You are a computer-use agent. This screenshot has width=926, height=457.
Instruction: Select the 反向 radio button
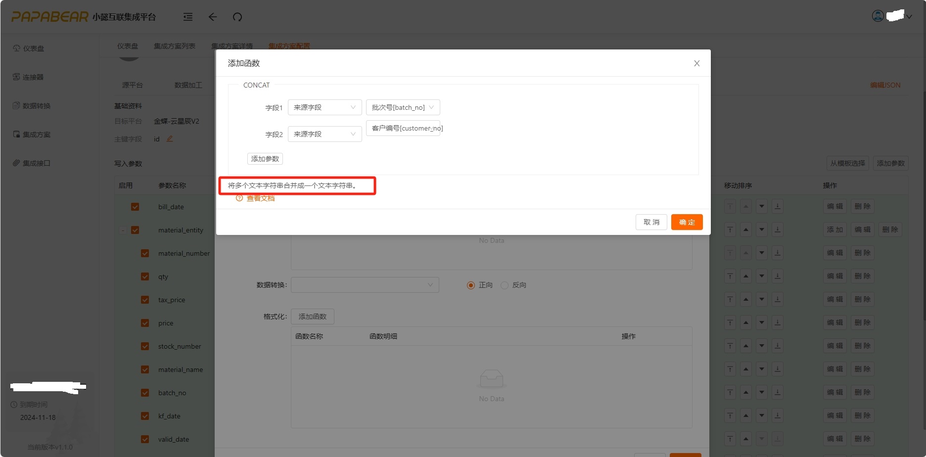505,285
